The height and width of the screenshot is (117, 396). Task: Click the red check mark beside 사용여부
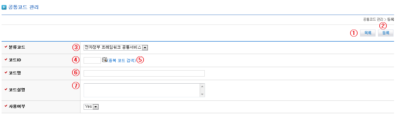coord(6,106)
